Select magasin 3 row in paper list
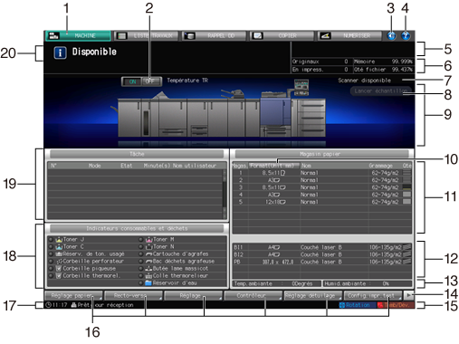459x344 pixels. (321, 187)
